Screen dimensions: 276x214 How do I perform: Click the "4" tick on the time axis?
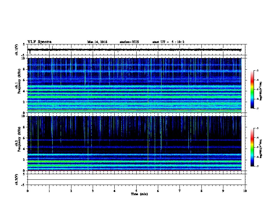point(115,191)
